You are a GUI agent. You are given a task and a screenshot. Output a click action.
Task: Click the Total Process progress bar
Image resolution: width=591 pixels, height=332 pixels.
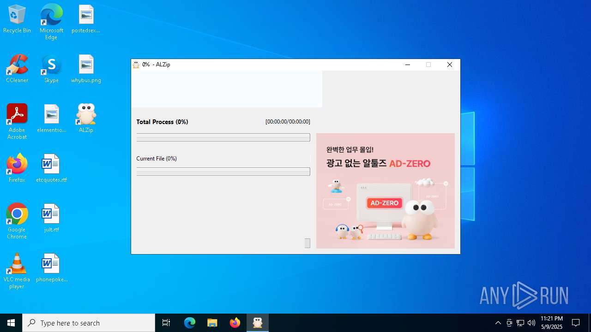tap(223, 137)
